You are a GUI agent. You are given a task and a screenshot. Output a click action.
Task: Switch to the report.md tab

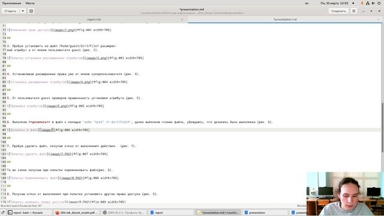tap(94, 19)
